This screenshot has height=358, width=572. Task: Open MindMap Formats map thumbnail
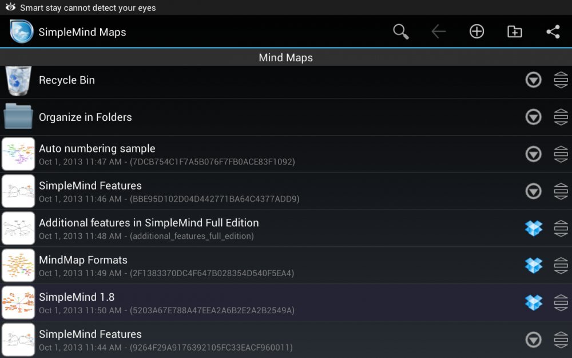click(18, 265)
